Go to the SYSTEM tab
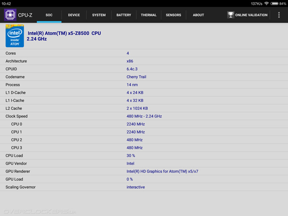Viewport: 288px width, 216px height. tap(99, 15)
